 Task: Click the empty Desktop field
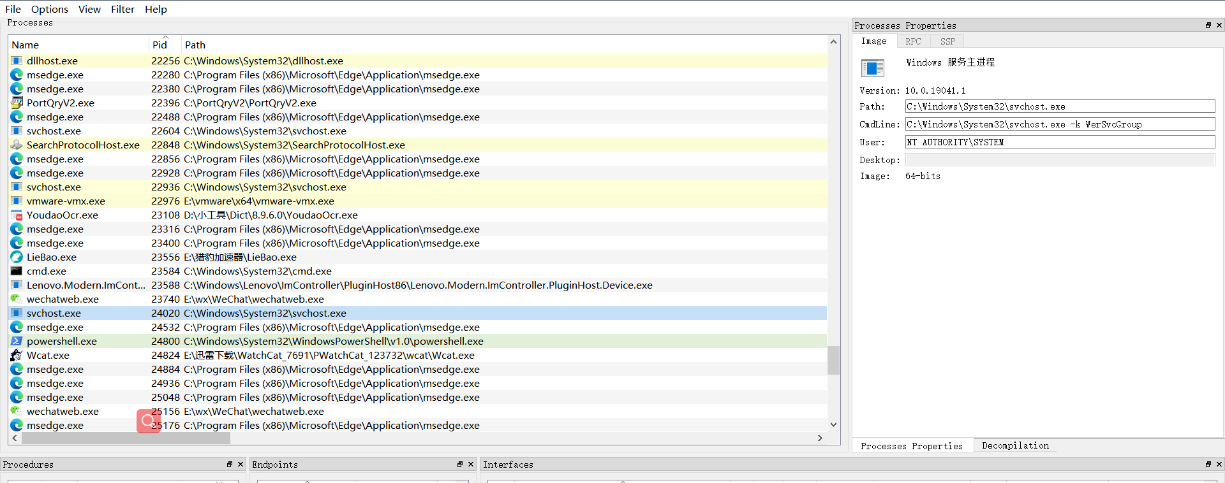pyautogui.click(x=1060, y=160)
